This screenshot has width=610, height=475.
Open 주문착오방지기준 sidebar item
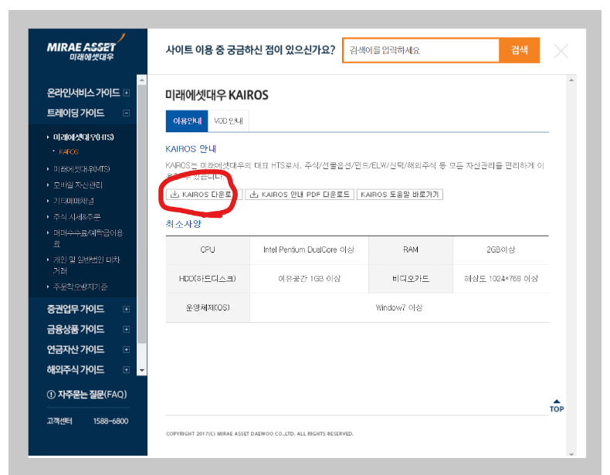(80, 287)
